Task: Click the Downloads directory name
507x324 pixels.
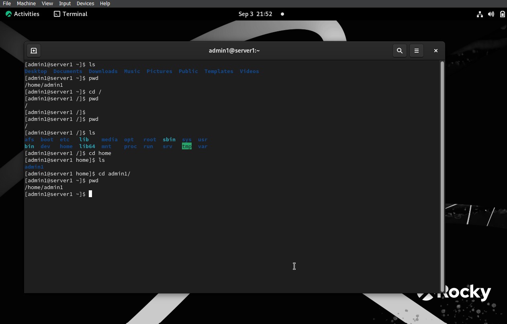Action: pos(103,71)
